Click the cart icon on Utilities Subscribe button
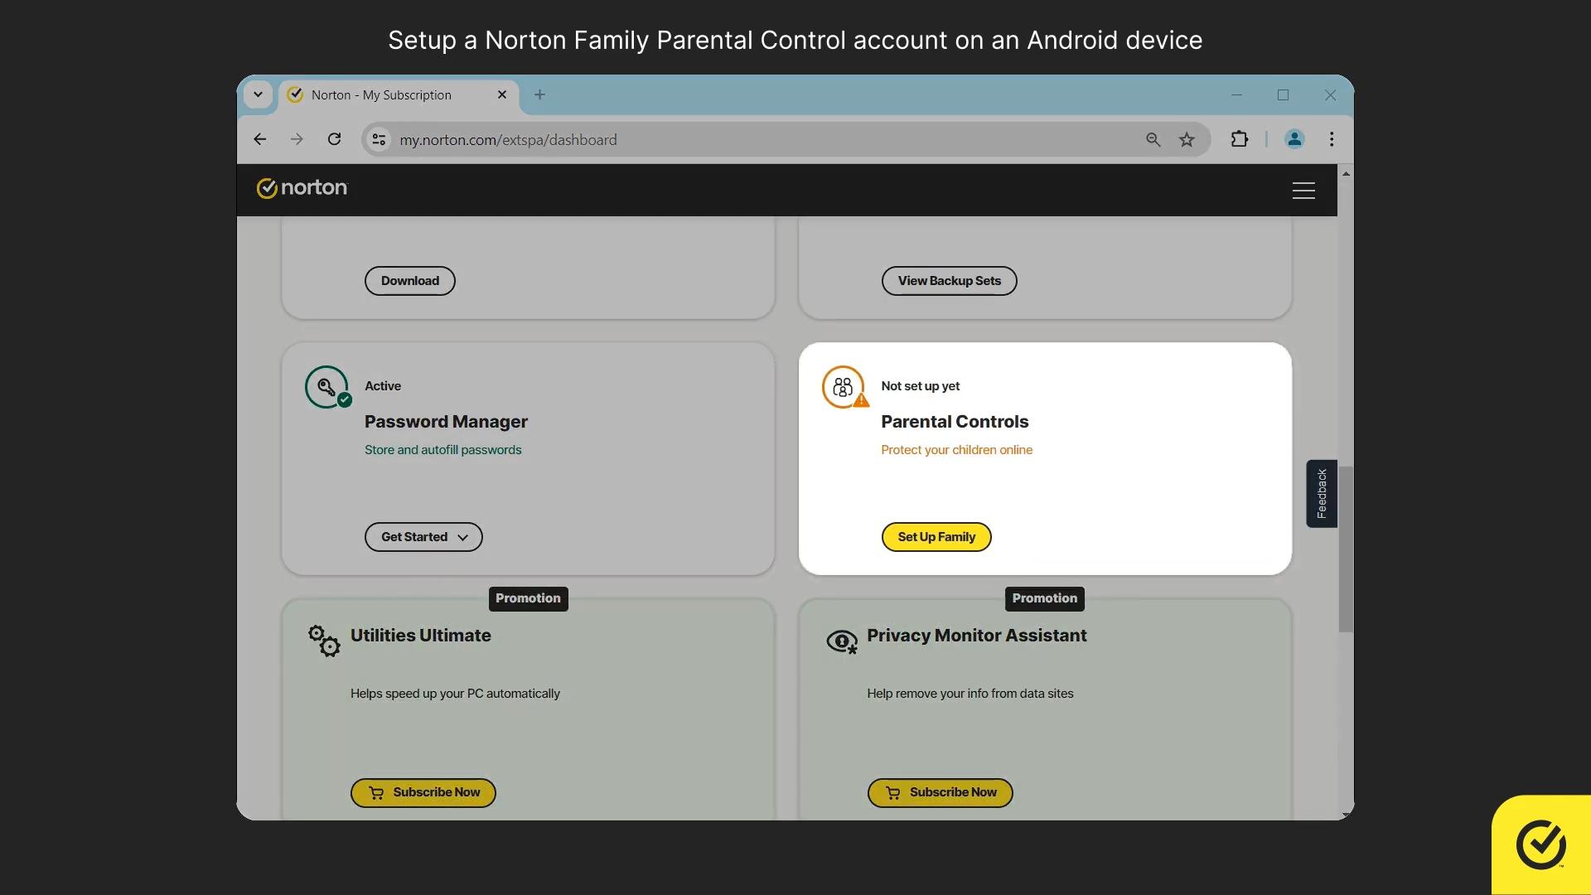The height and width of the screenshot is (895, 1591). [376, 793]
